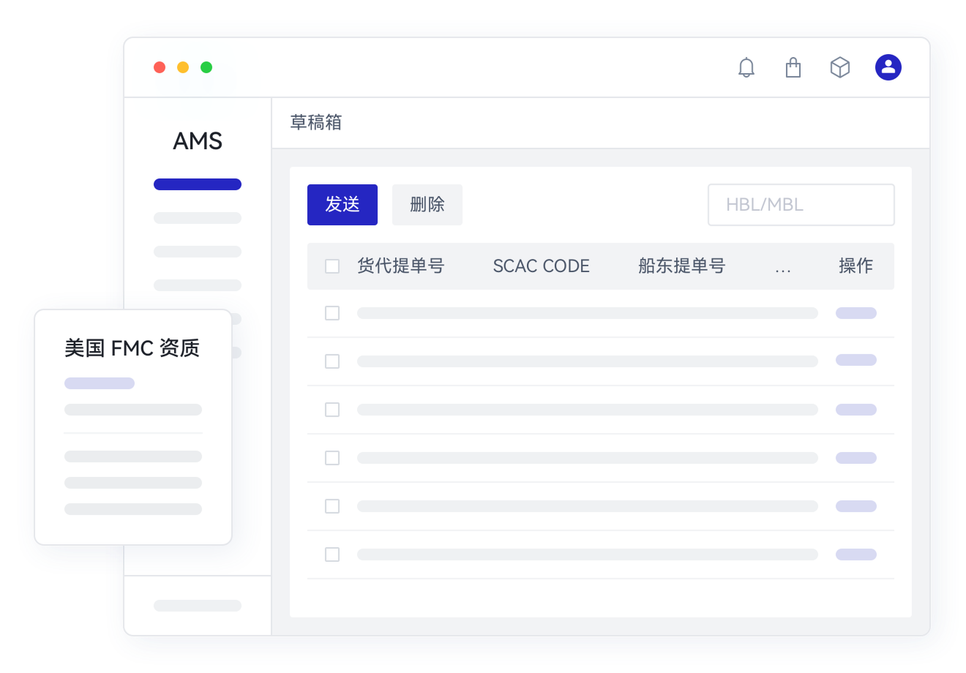
Task: Select the highlighted blue sidebar menu item
Action: pyautogui.click(x=198, y=184)
